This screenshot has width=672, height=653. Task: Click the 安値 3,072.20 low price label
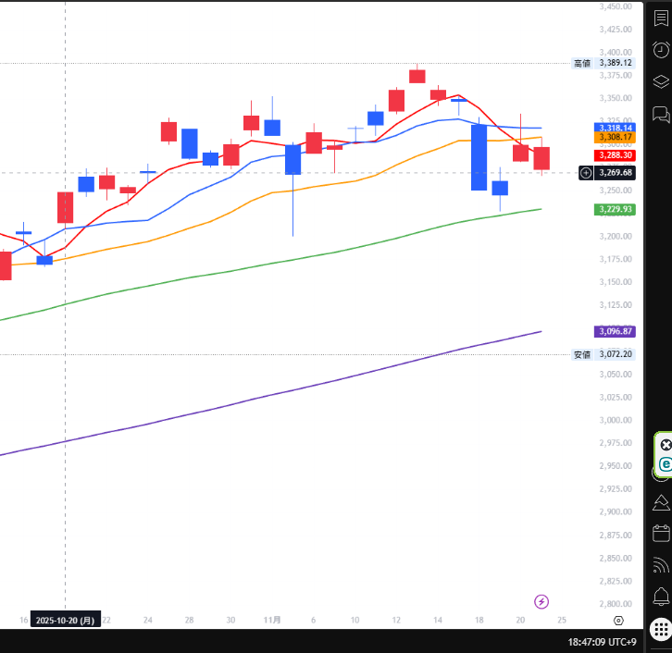click(604, 354)
